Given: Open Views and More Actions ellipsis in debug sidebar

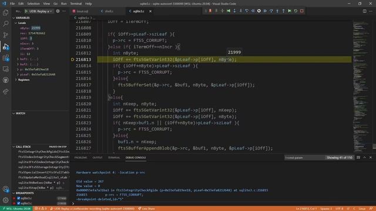Looking at the screenshot, I should [x=64, y=11].
